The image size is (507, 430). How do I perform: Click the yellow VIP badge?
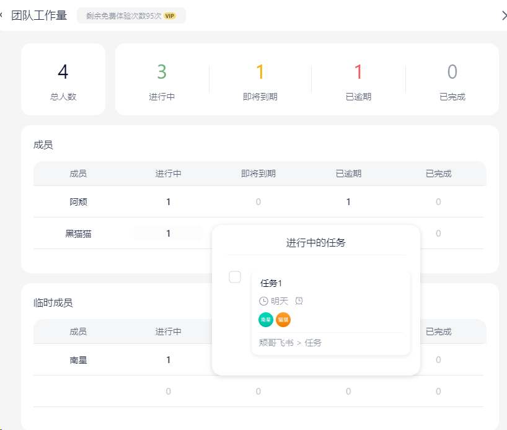[x=170, y=16]
